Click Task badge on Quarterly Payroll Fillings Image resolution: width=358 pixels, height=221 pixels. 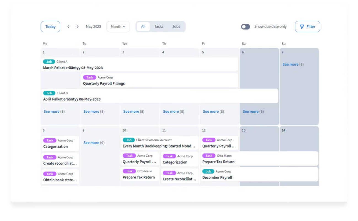point(90,77)
